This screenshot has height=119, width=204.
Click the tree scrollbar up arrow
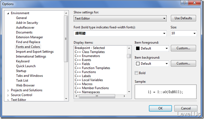[66, 13]
